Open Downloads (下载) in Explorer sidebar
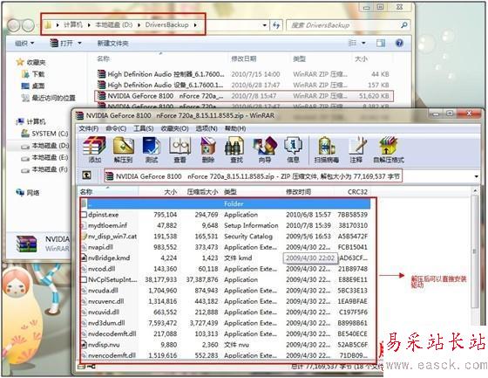Viewport: 488px width, 378px height. click(33, 74)
